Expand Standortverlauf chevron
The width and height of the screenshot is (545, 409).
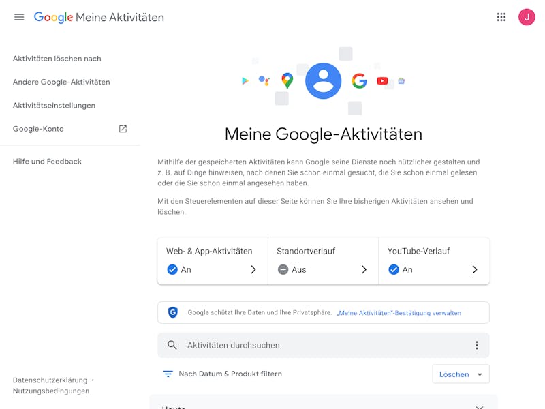(x=364, y=269)
